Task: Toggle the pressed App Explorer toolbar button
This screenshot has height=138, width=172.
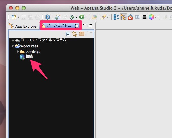Action: click(123, 17)
